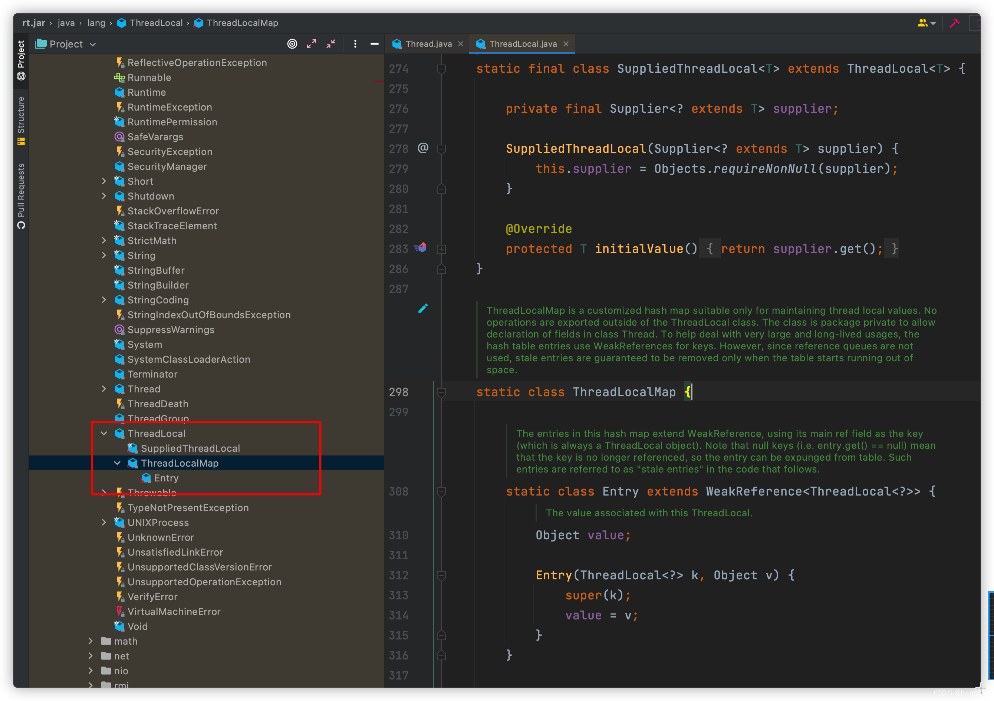Click the nio folder icon
Screen dimensions: 994x701
pyautogui.click(x=106, y=670)
